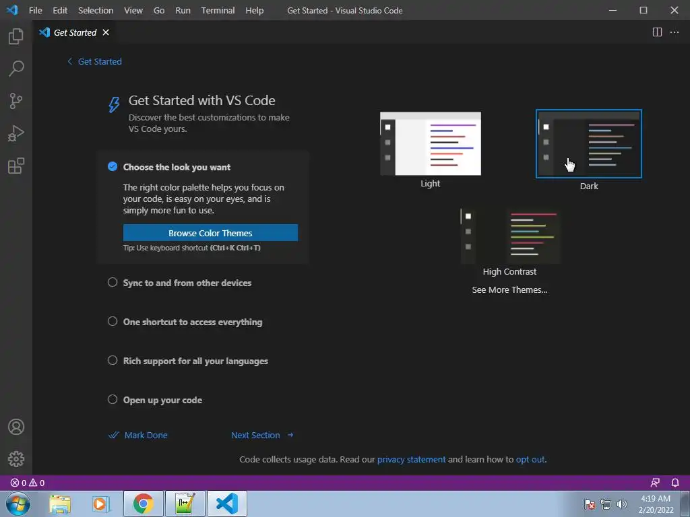Viewport: 690px width, 517px height.
Task: Toggle the Choose the look you want checkmark
Action: coord(113,167)
